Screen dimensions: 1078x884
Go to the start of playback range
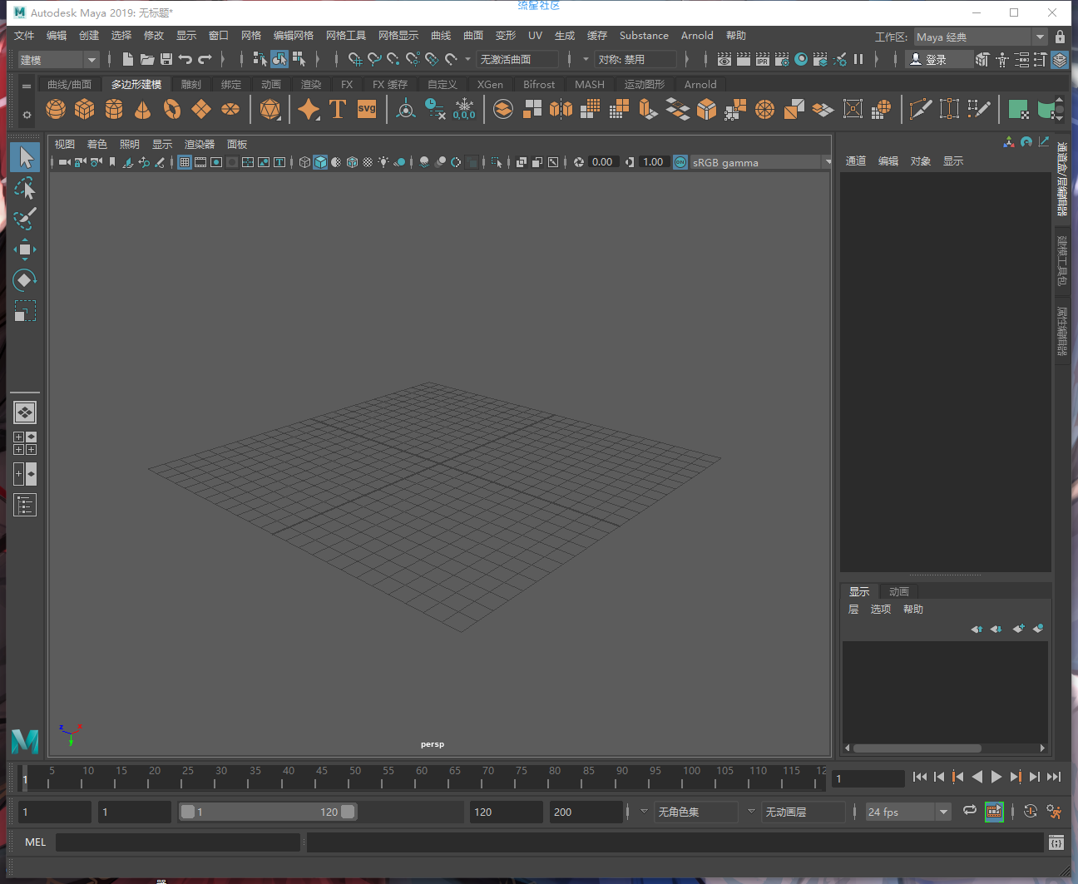coord(920,777)
